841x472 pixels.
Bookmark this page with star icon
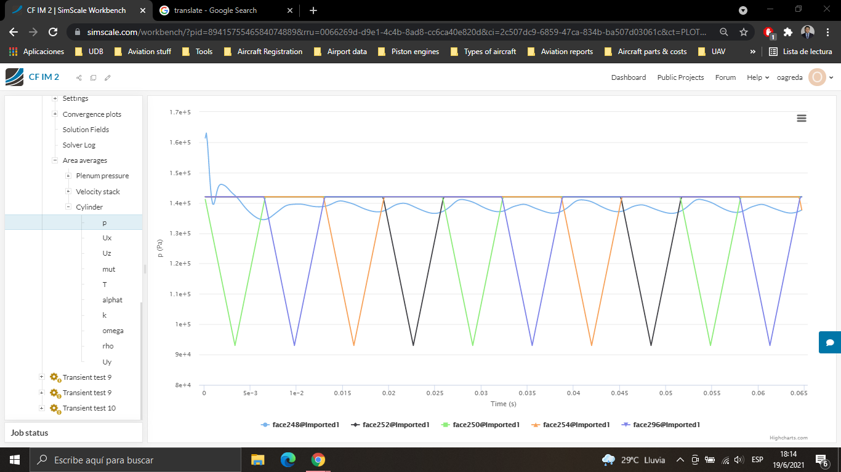(x=744, y=32)
